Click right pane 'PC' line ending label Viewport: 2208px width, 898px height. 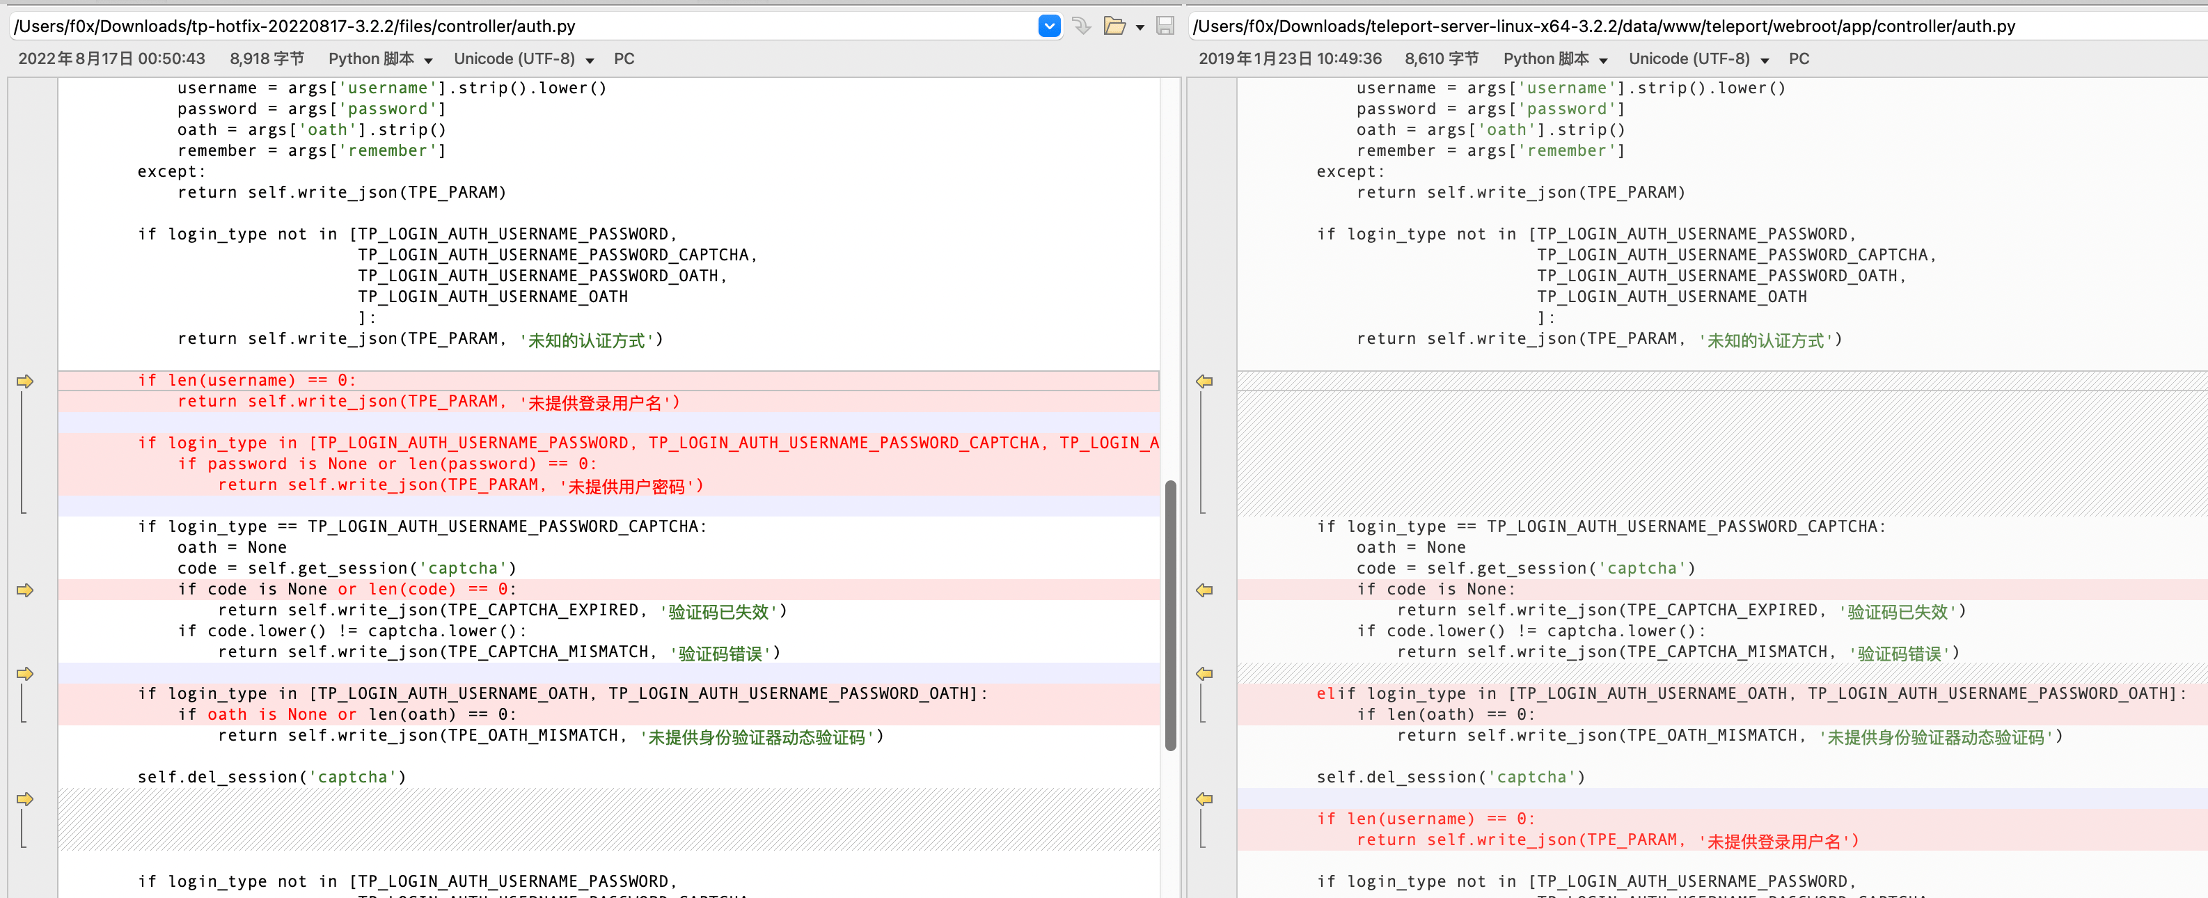click(x=1798, y=59)
